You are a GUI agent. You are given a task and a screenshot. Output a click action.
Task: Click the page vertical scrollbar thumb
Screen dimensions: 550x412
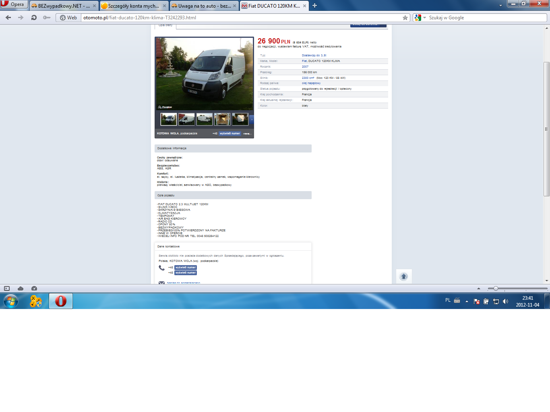(x=546, y=129)
